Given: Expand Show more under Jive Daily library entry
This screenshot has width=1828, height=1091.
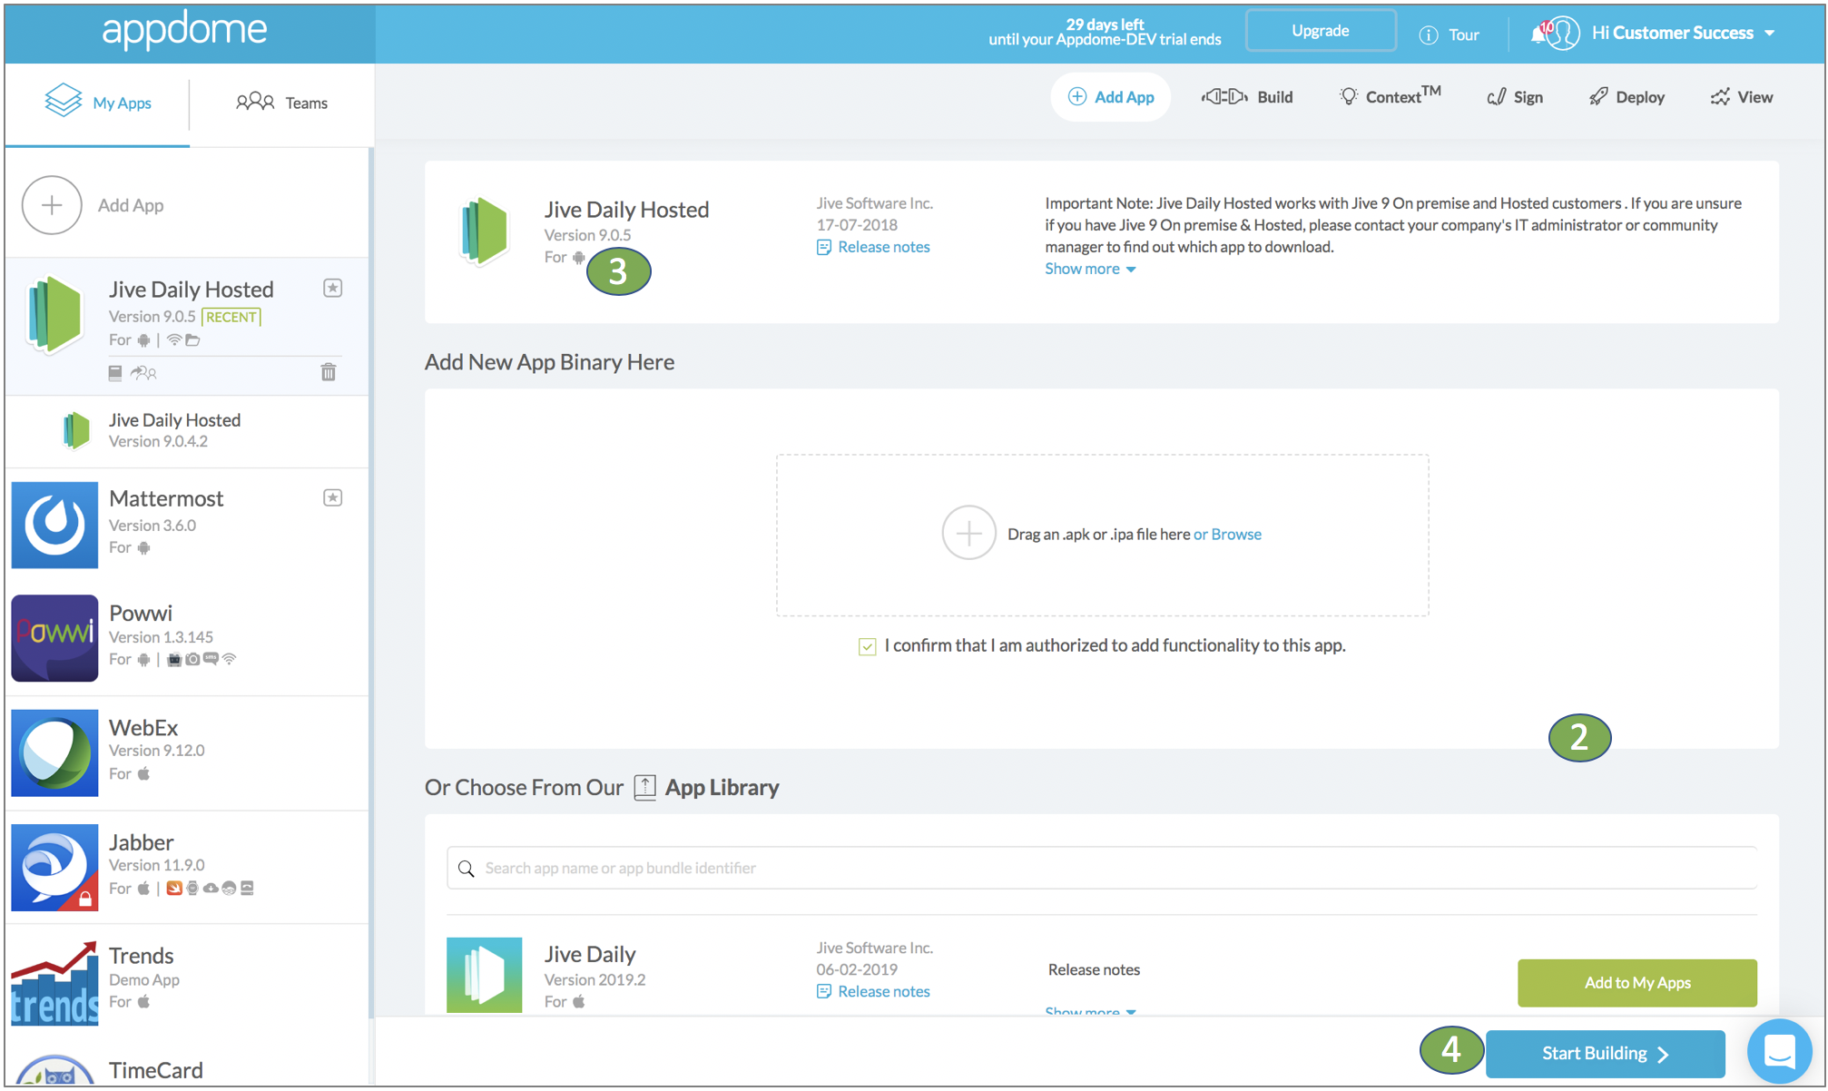Looking at the screenshot, I should coord(1090,1010).
